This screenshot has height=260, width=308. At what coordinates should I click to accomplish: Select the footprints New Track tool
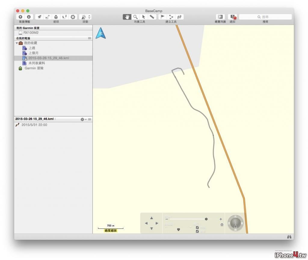point(179,17)
